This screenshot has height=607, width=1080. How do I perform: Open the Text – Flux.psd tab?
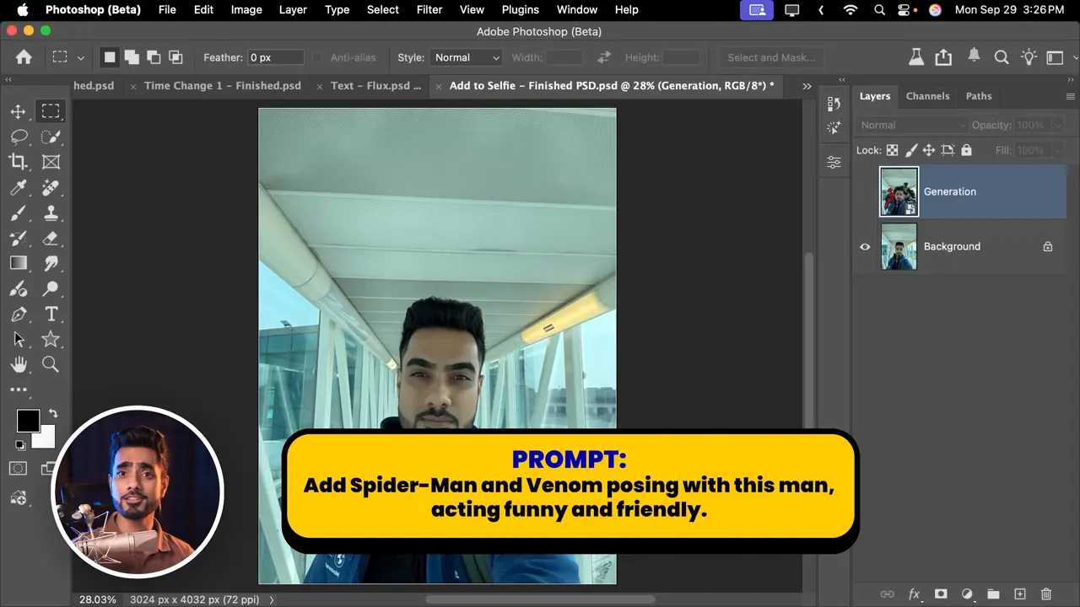pos(375,86)
